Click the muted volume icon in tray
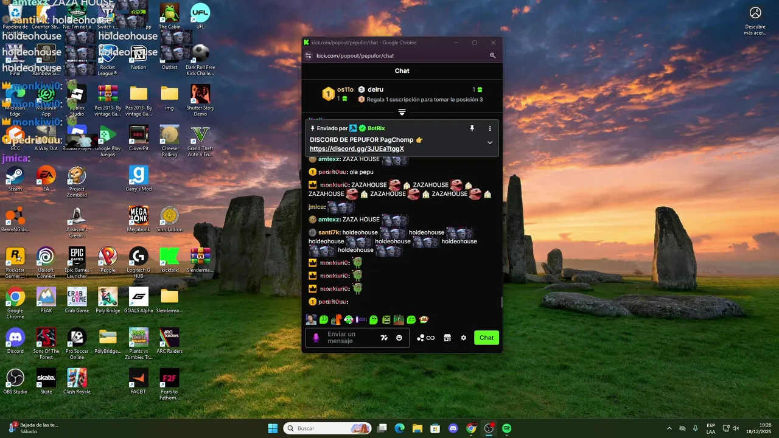Image resolution: width=779 pixels, height=438 pixels. pos(735,428)
